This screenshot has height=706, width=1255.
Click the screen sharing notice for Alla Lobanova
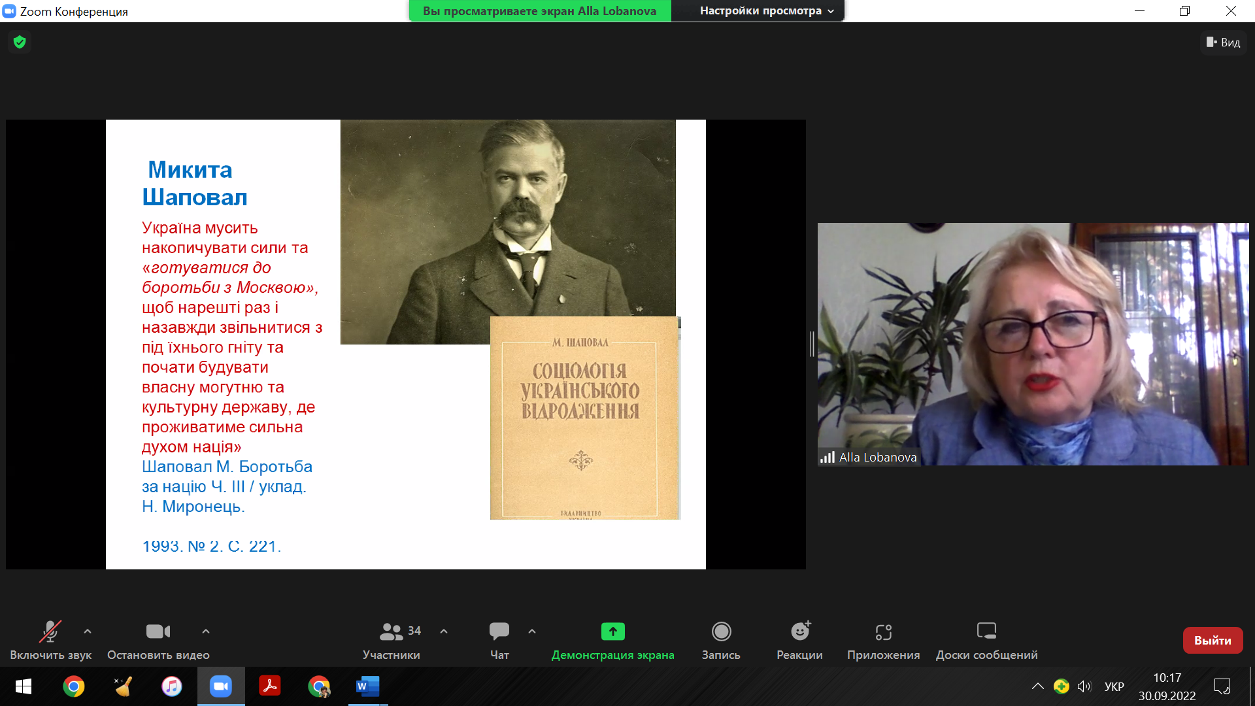tap(540, 10)
